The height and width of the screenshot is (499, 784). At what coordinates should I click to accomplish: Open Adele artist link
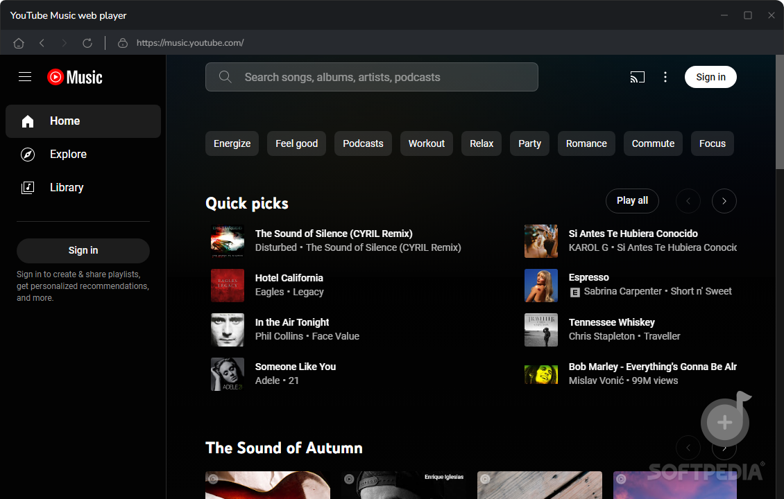click(268, 380)
